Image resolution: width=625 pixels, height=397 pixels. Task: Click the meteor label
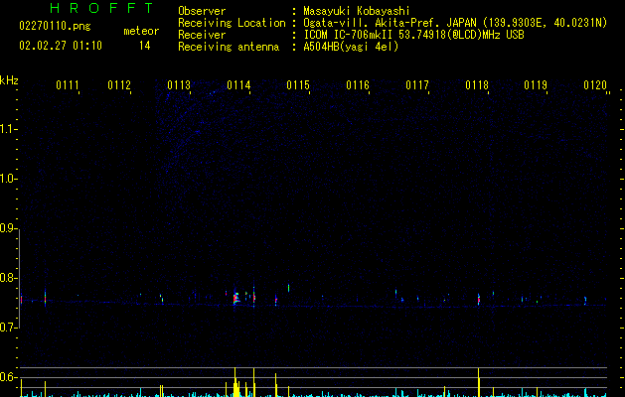point(141,31)
